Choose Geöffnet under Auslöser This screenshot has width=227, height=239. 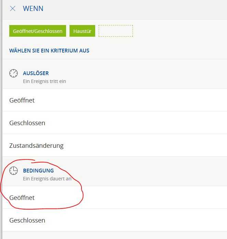[x=22, y=100]
